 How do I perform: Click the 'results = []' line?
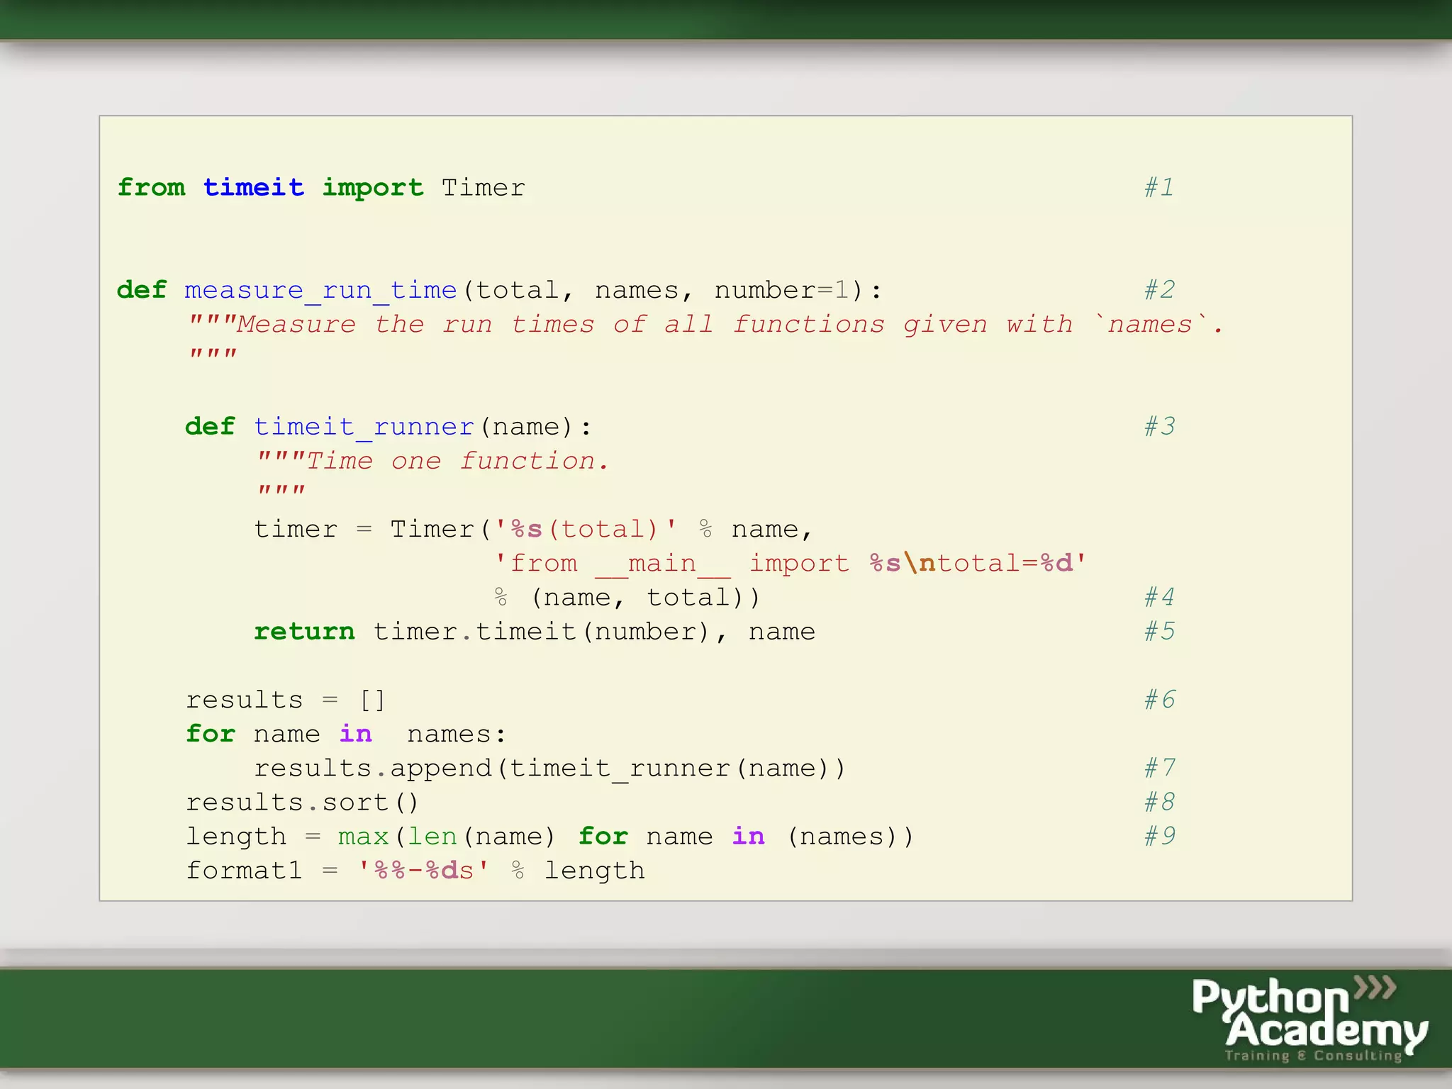[x=286, y=700]
